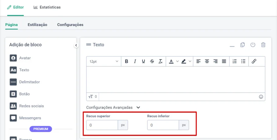Duplicate the Texto block
This screenshot has height=140, width=277.
pyautogui.click(x=243, y=45)
